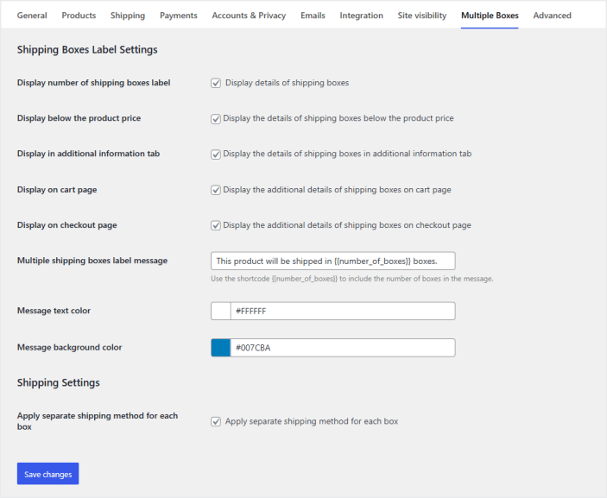Uncheck separate shipping method for each box
Image resolution: width=607 pixels, height=498 pixels.
point(216,422)
